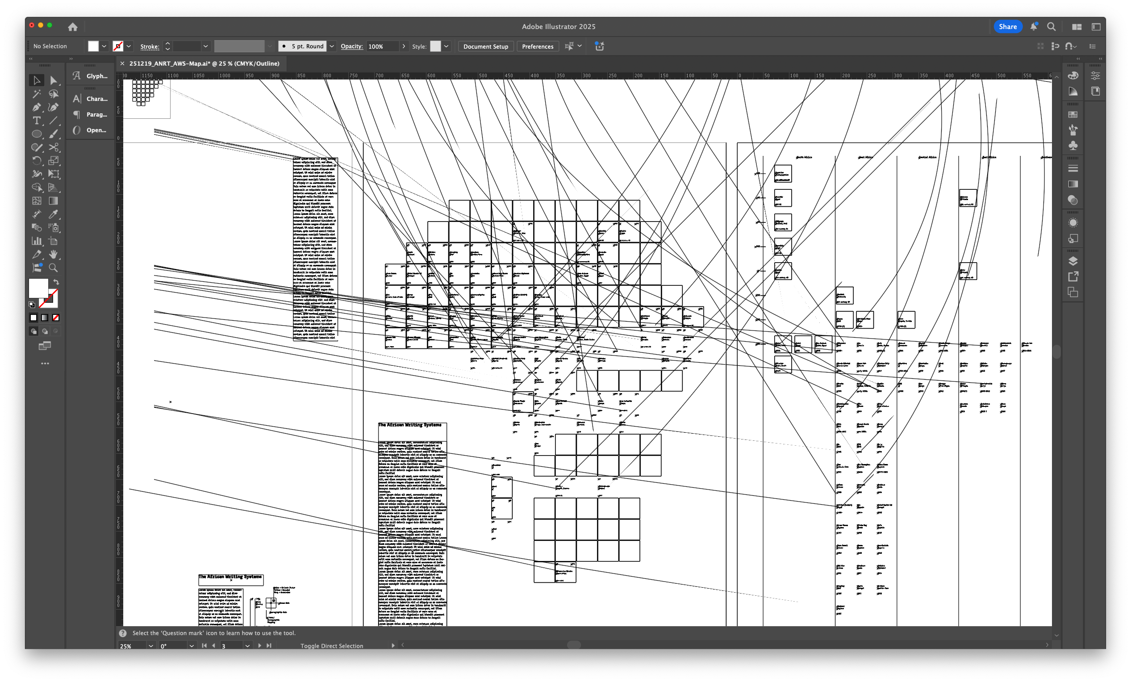1131x682 pixels.
Task: Open the stroke weight dropdown
Action: click(206, 46)
